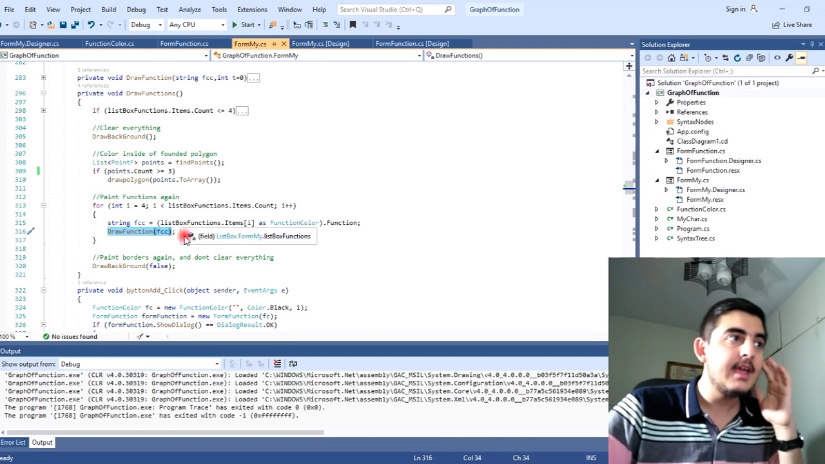This screenshot has width=825, height=464.
Task: Click the bookmark icon in the toolbar
Action: (353, 24)
